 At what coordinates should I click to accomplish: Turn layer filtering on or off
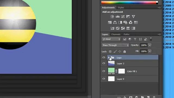pyautogui.click(x=151, y=39)
